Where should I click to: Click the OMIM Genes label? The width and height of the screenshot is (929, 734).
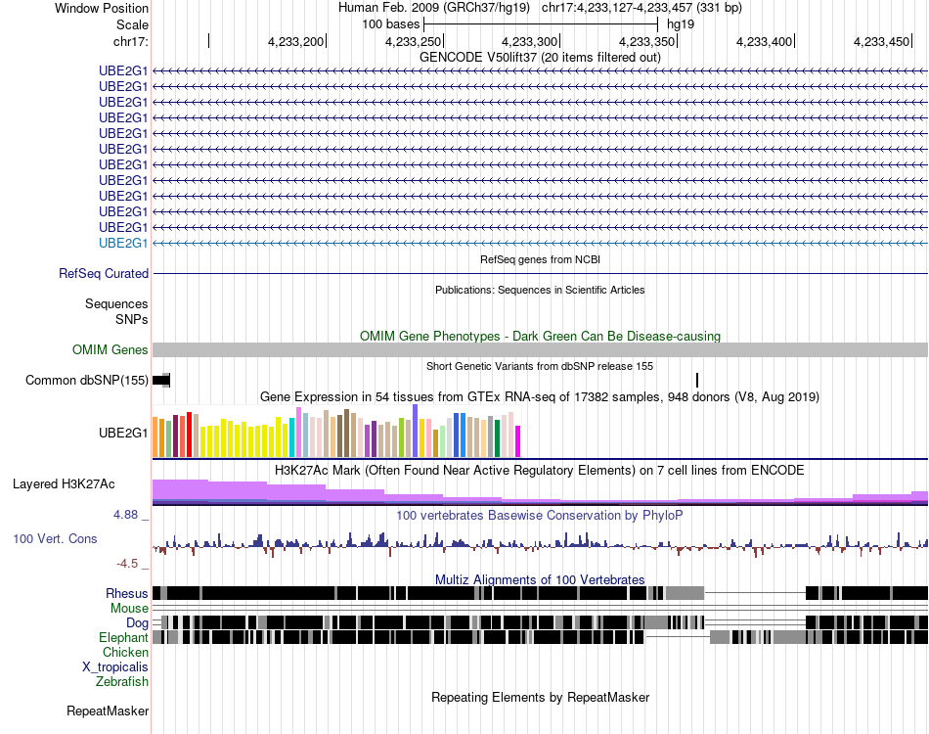(x=110, y=349)
